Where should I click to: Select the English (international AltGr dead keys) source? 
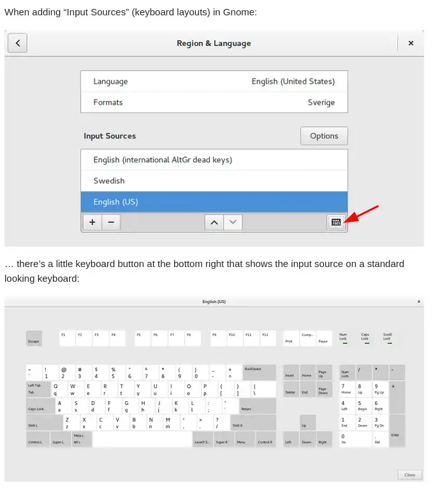214,160
